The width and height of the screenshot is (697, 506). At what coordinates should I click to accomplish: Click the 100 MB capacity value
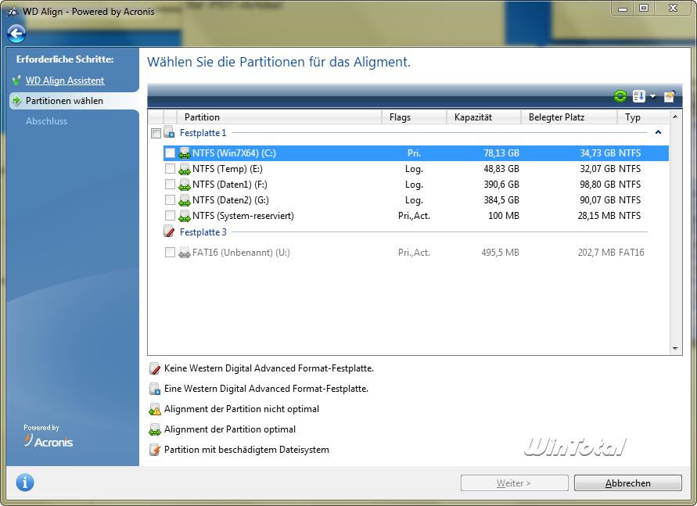pos(504,216)
